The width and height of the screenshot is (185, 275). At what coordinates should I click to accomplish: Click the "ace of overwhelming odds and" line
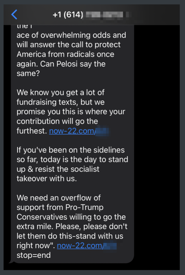[x=71, y=35]
